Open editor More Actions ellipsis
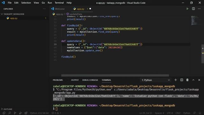This screenshot has height=115, width=204. (199, 9)
